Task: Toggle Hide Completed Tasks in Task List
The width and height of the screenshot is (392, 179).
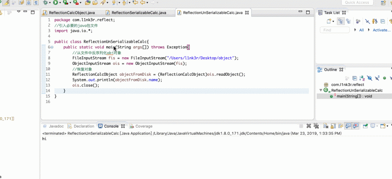Action: coord(367,21)
